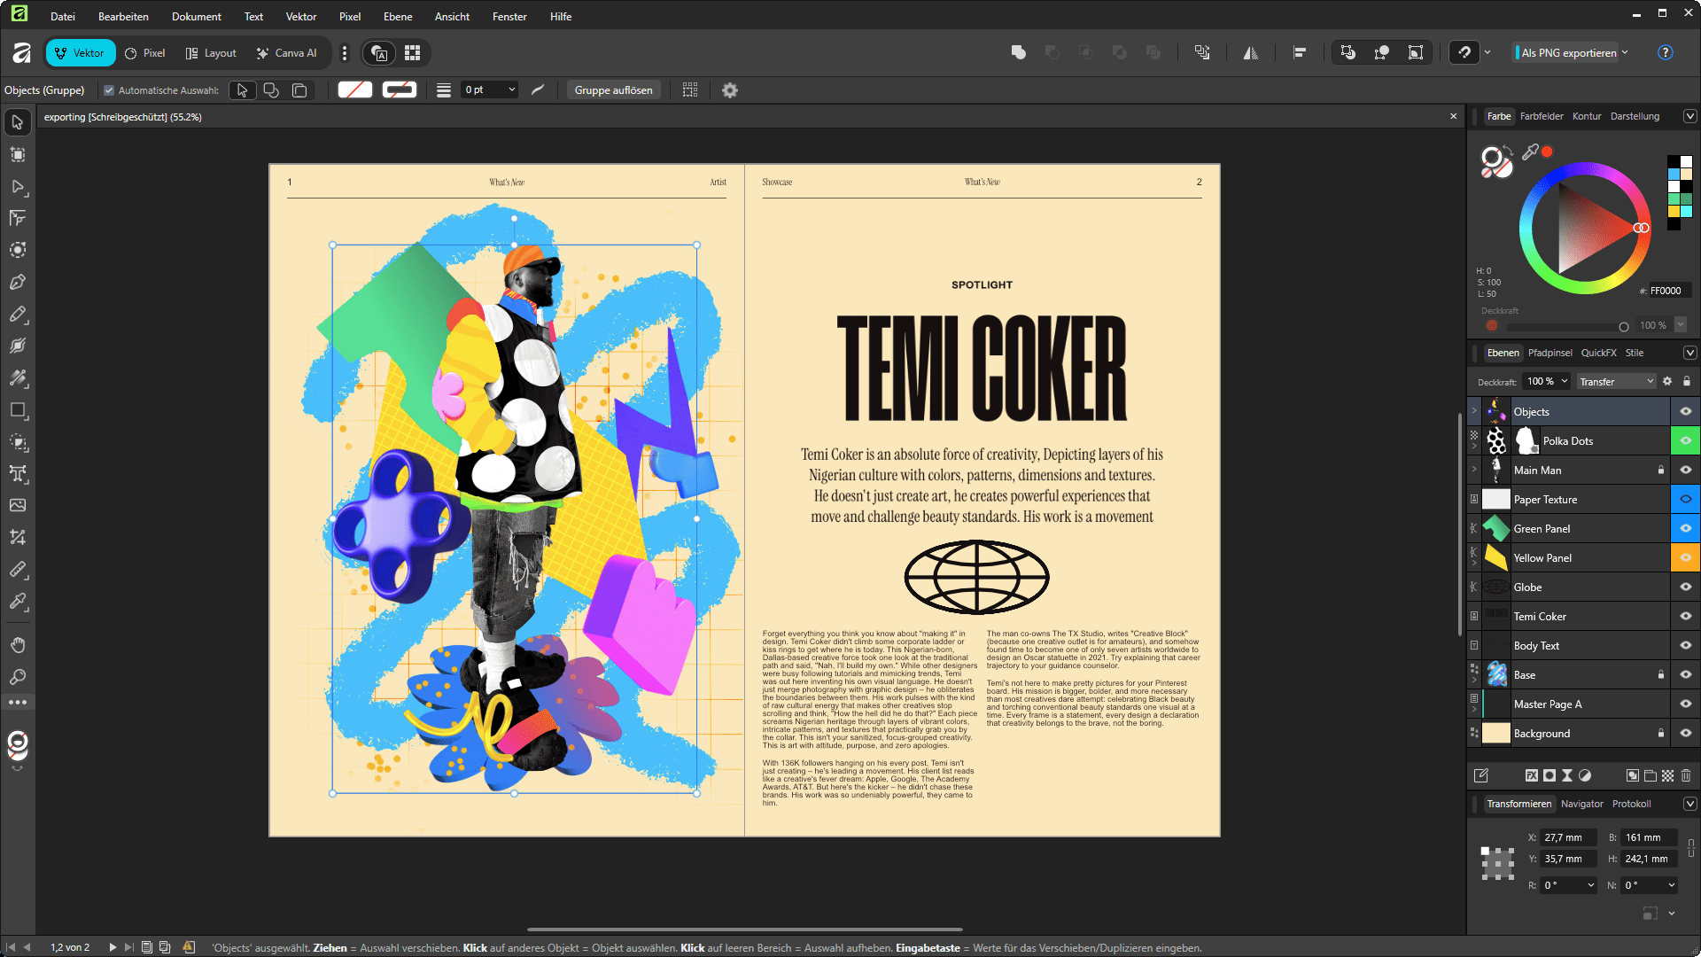Choose the Node tool

point(18,187)
